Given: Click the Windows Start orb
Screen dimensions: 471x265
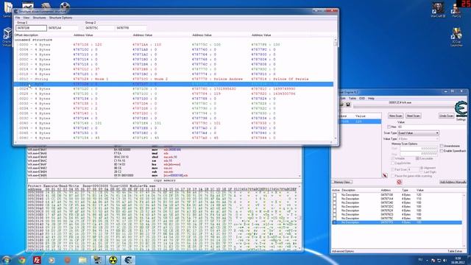Looking at the screenshot, I should coord(7,260).
